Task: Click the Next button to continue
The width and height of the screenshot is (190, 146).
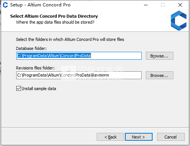Action: click(x=139, y=137)
